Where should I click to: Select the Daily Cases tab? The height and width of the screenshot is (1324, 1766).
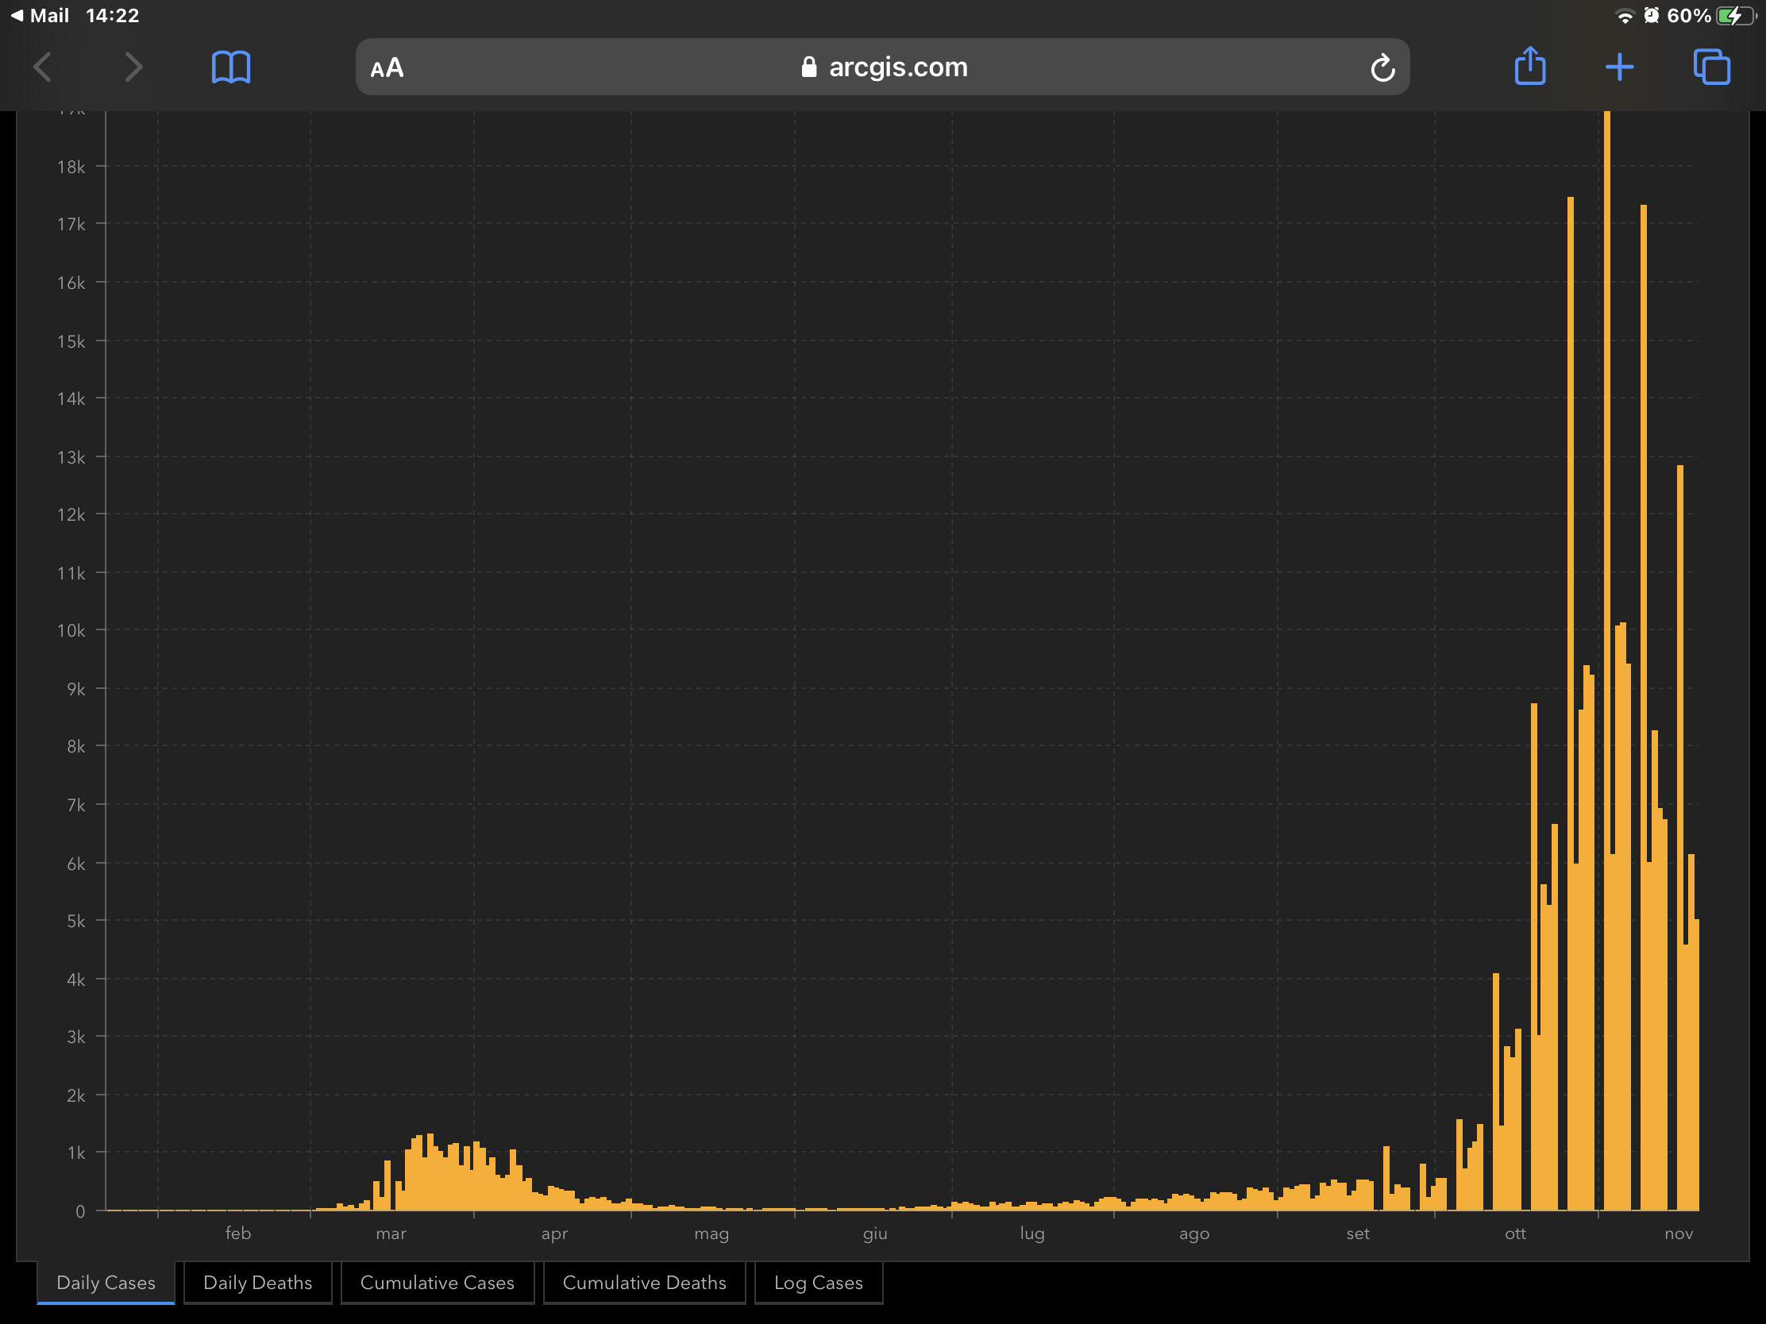coord(106,1282)
